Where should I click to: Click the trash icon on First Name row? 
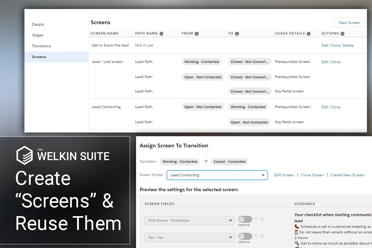[x=262, y=219]
